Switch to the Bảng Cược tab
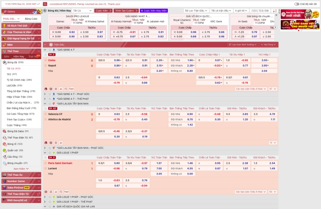The height and width of the screenshot is (209, 321). click(31, 18)
